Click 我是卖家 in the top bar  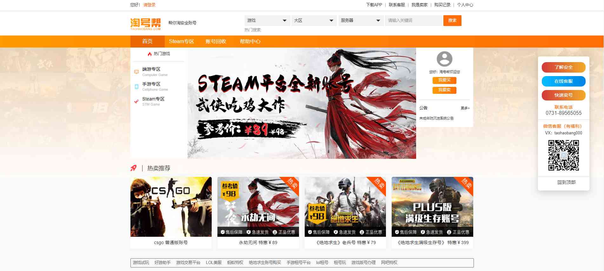(x=420, y=5)
